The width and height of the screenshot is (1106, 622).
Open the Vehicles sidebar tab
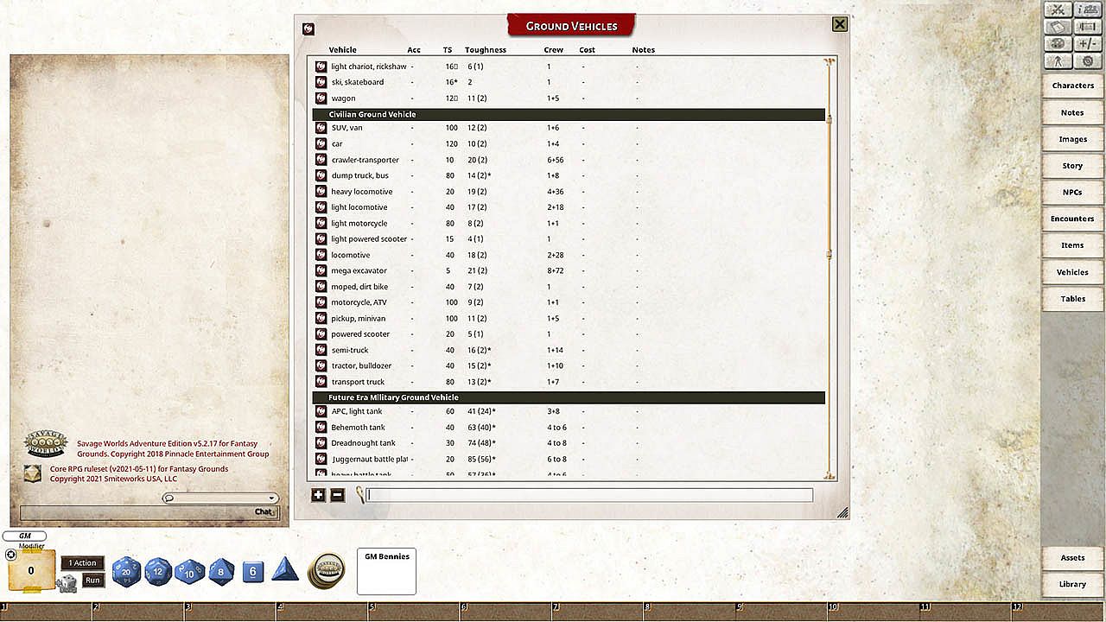[x=1072, y=272]
